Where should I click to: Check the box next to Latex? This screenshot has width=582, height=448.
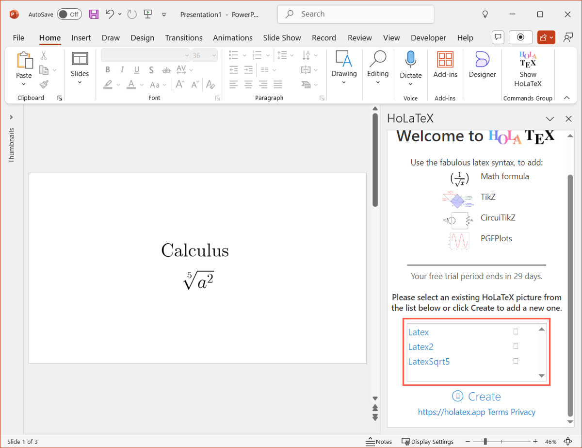tap(516, 332)
